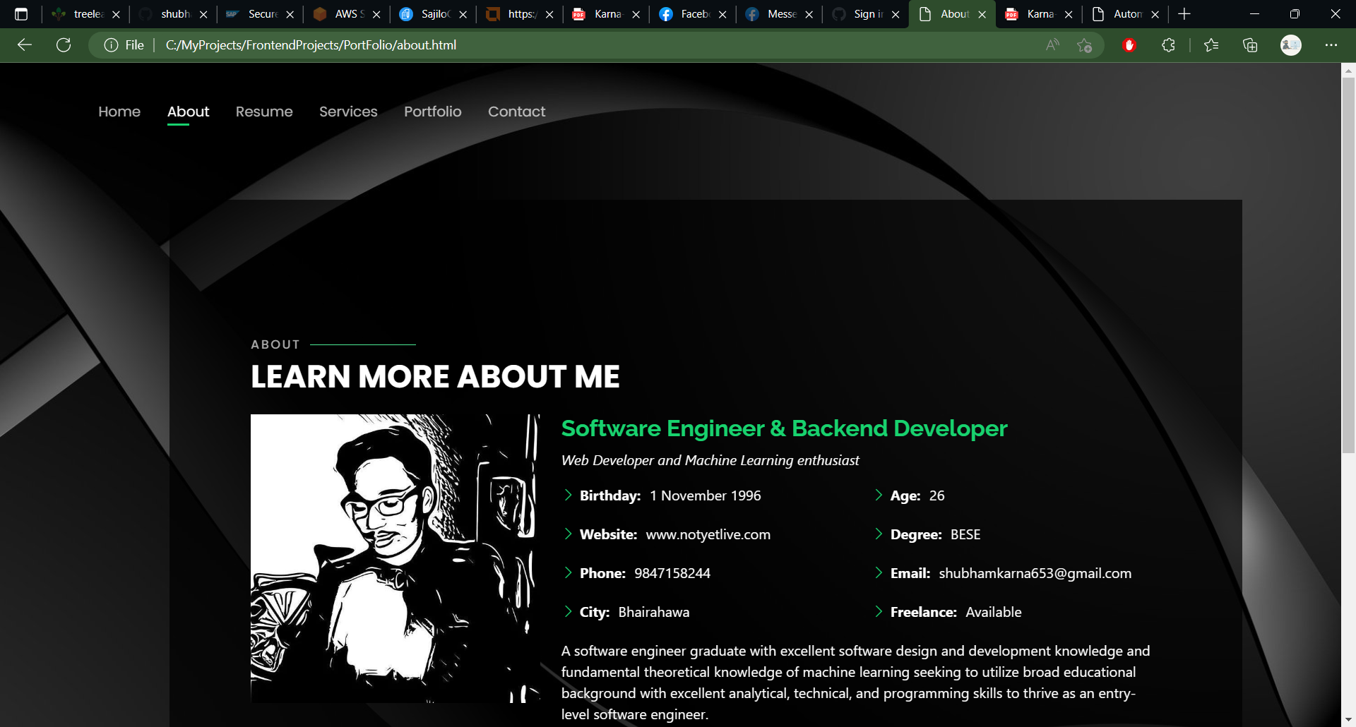
Task: Click the site information icon beside File
Action: click(111, 45)
